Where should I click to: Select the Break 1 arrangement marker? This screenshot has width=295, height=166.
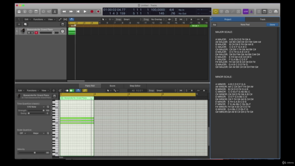tap(199, 26)
